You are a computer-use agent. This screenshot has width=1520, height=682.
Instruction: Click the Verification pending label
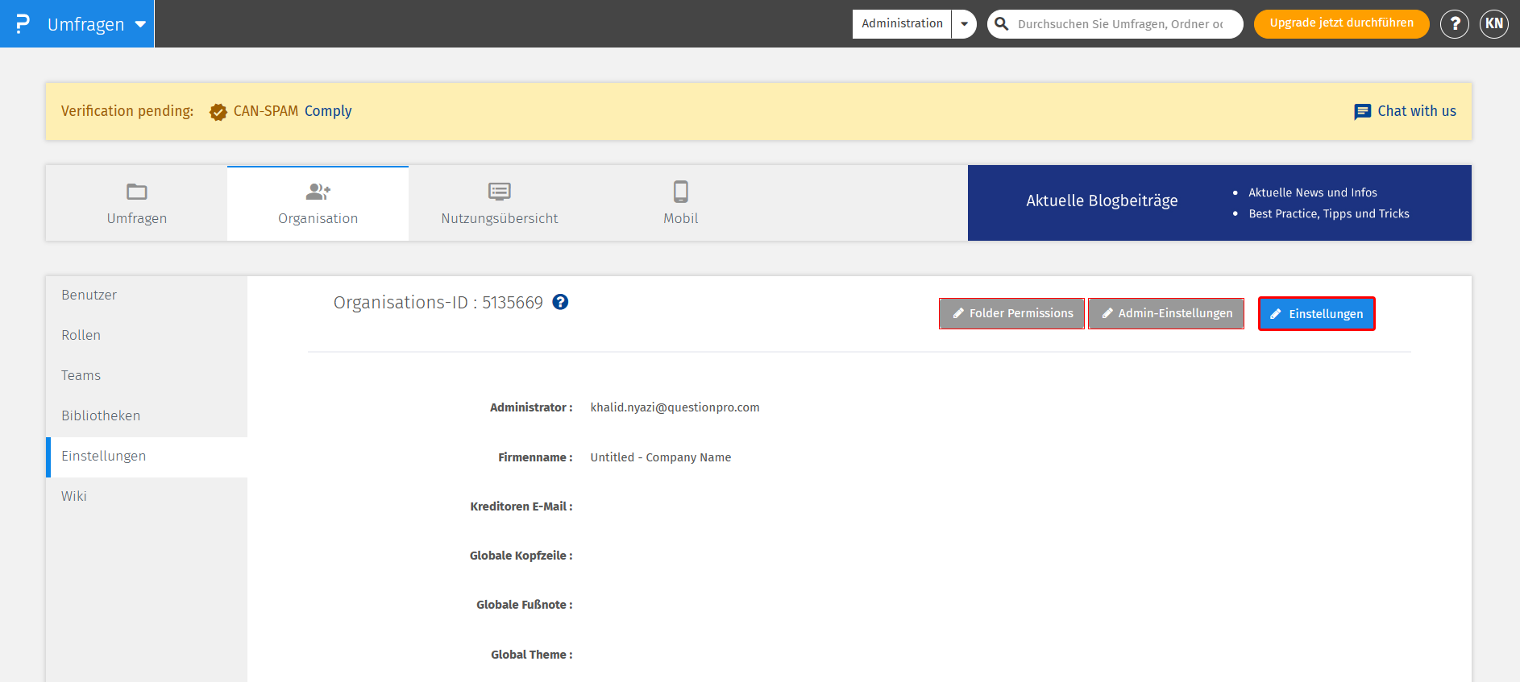click(127, 111)
